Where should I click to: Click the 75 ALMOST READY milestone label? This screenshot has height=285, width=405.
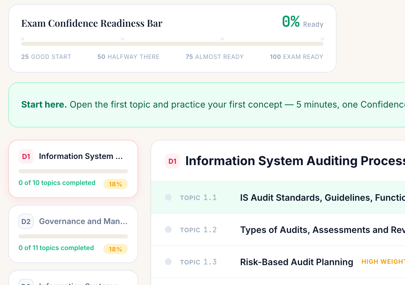[214, 57]
